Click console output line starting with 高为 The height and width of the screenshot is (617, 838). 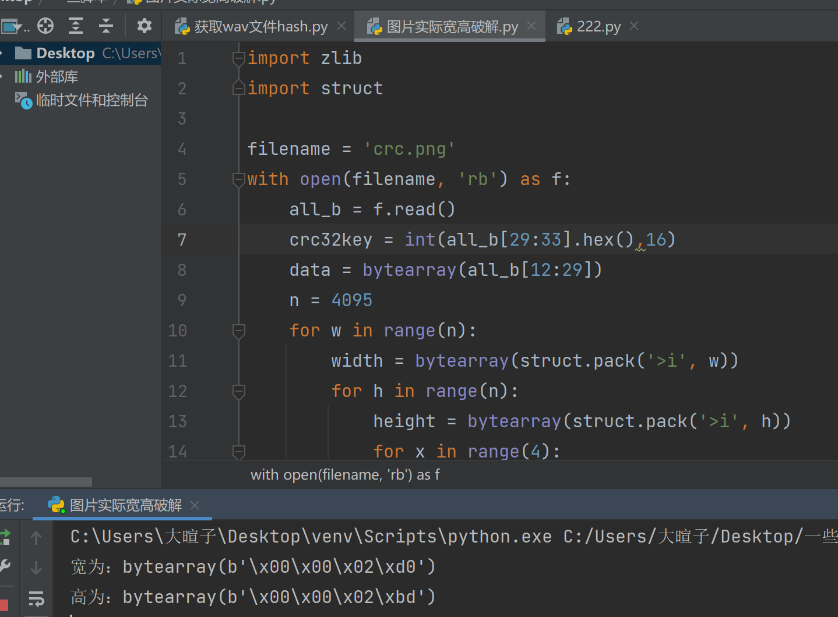[253, 597]
